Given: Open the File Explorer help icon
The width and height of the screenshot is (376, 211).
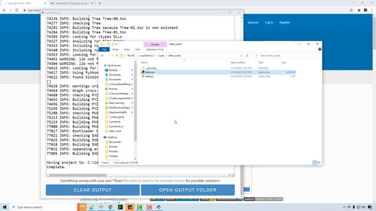Looking at the screenshot, I should tap(320, 49).
